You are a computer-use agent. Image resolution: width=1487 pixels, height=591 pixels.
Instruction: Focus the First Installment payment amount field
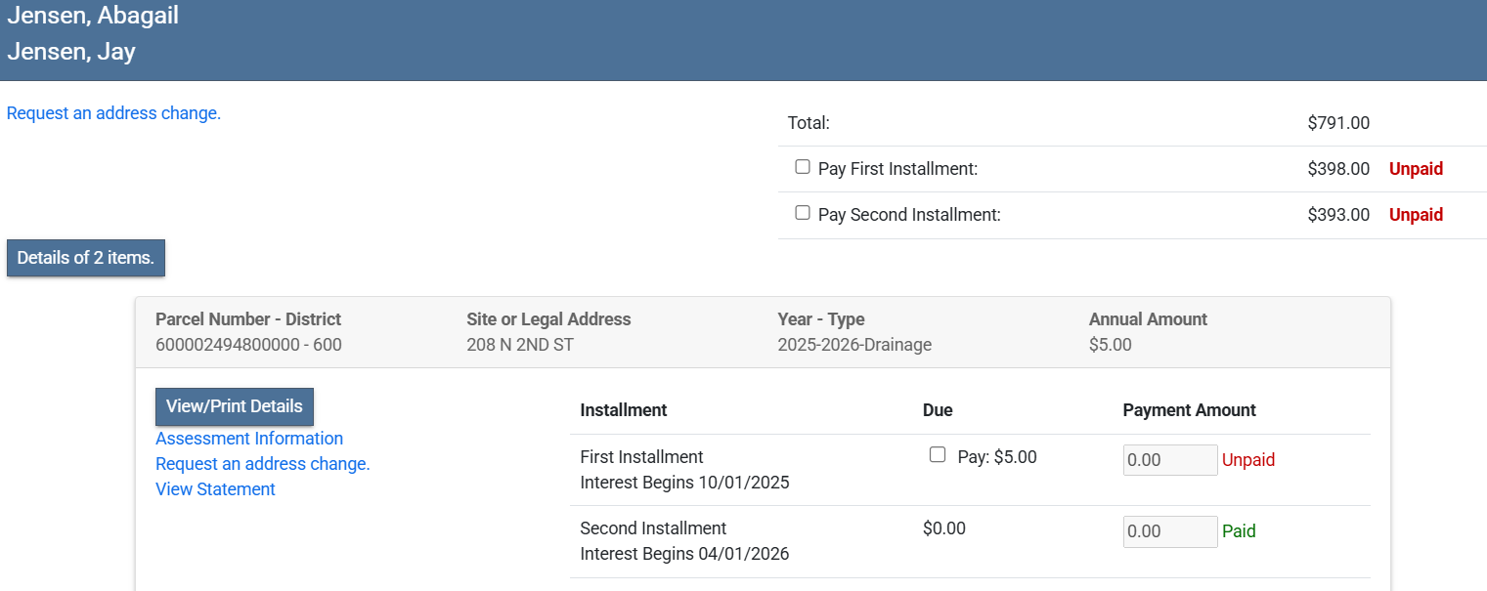[1169, 460]
